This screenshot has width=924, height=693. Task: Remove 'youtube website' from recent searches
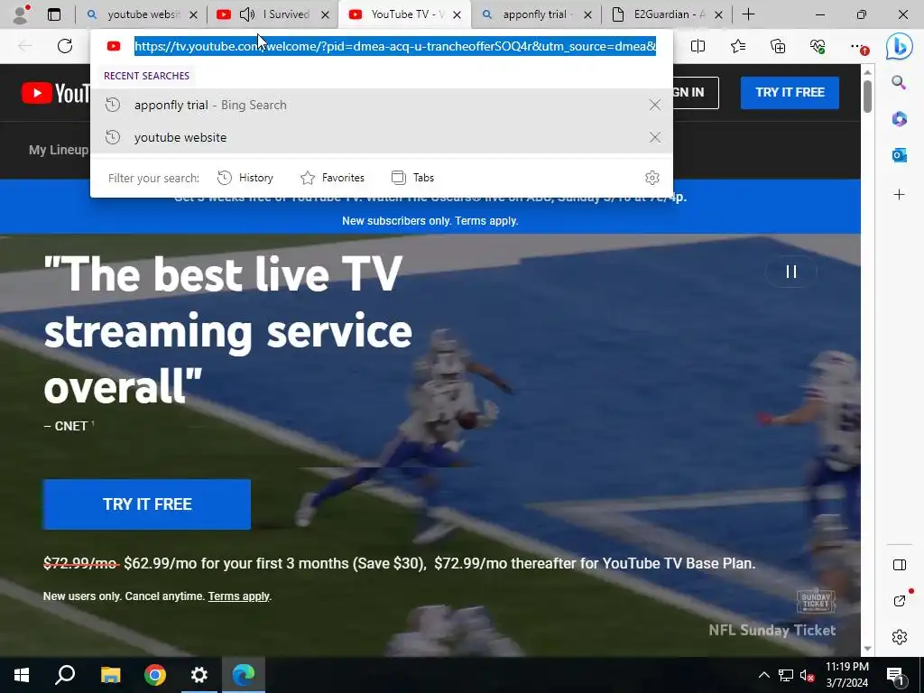[x=655, y=137]
